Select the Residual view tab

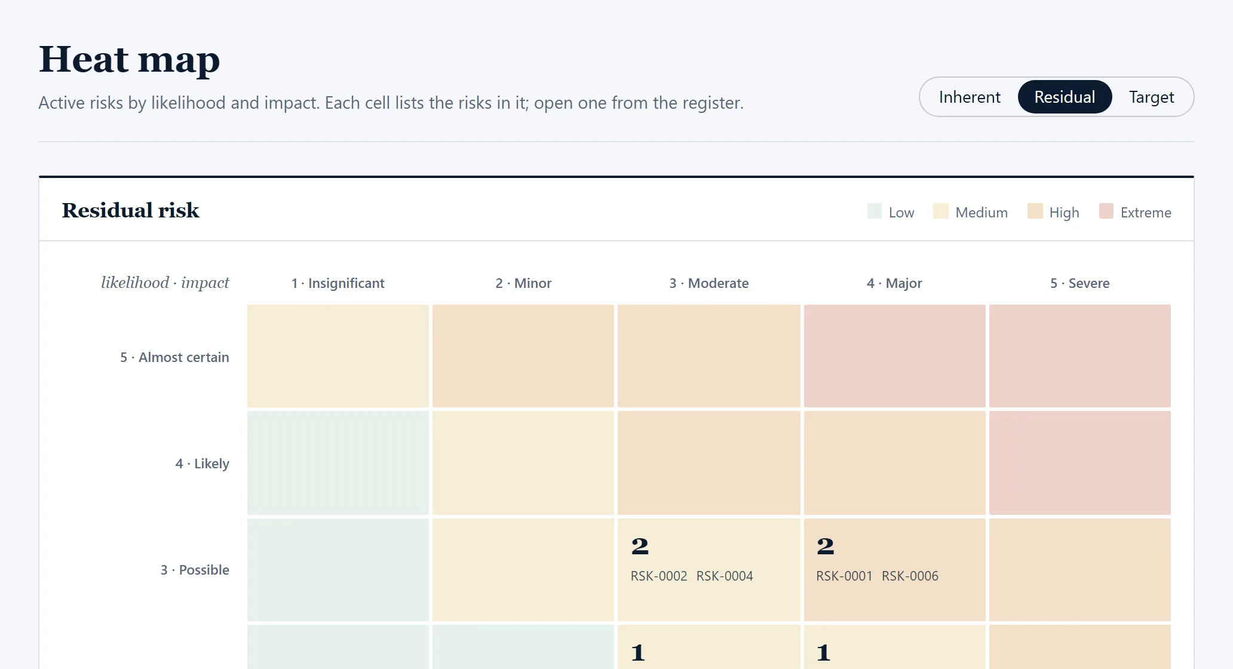[1065, 97]
